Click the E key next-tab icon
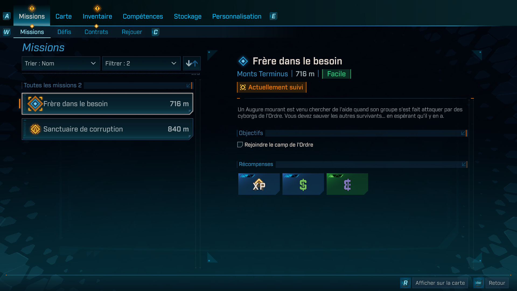Image resolution: width=517 pixels, height=291 pixels. [x=274, y=16]
